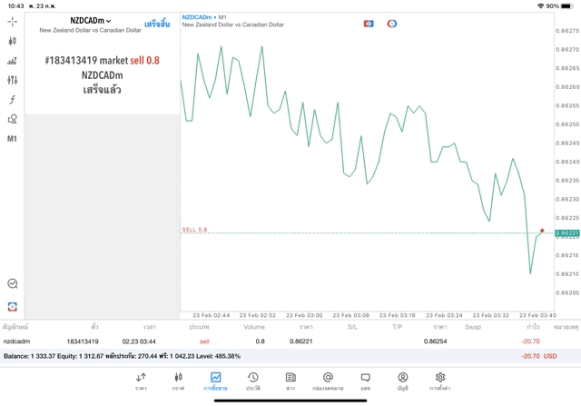Image resolution: width=581 pixels, height=406 pixels.
Task: Tap the blue เสร็จสิ้น (Done) button
Action: tap(156, 24)
